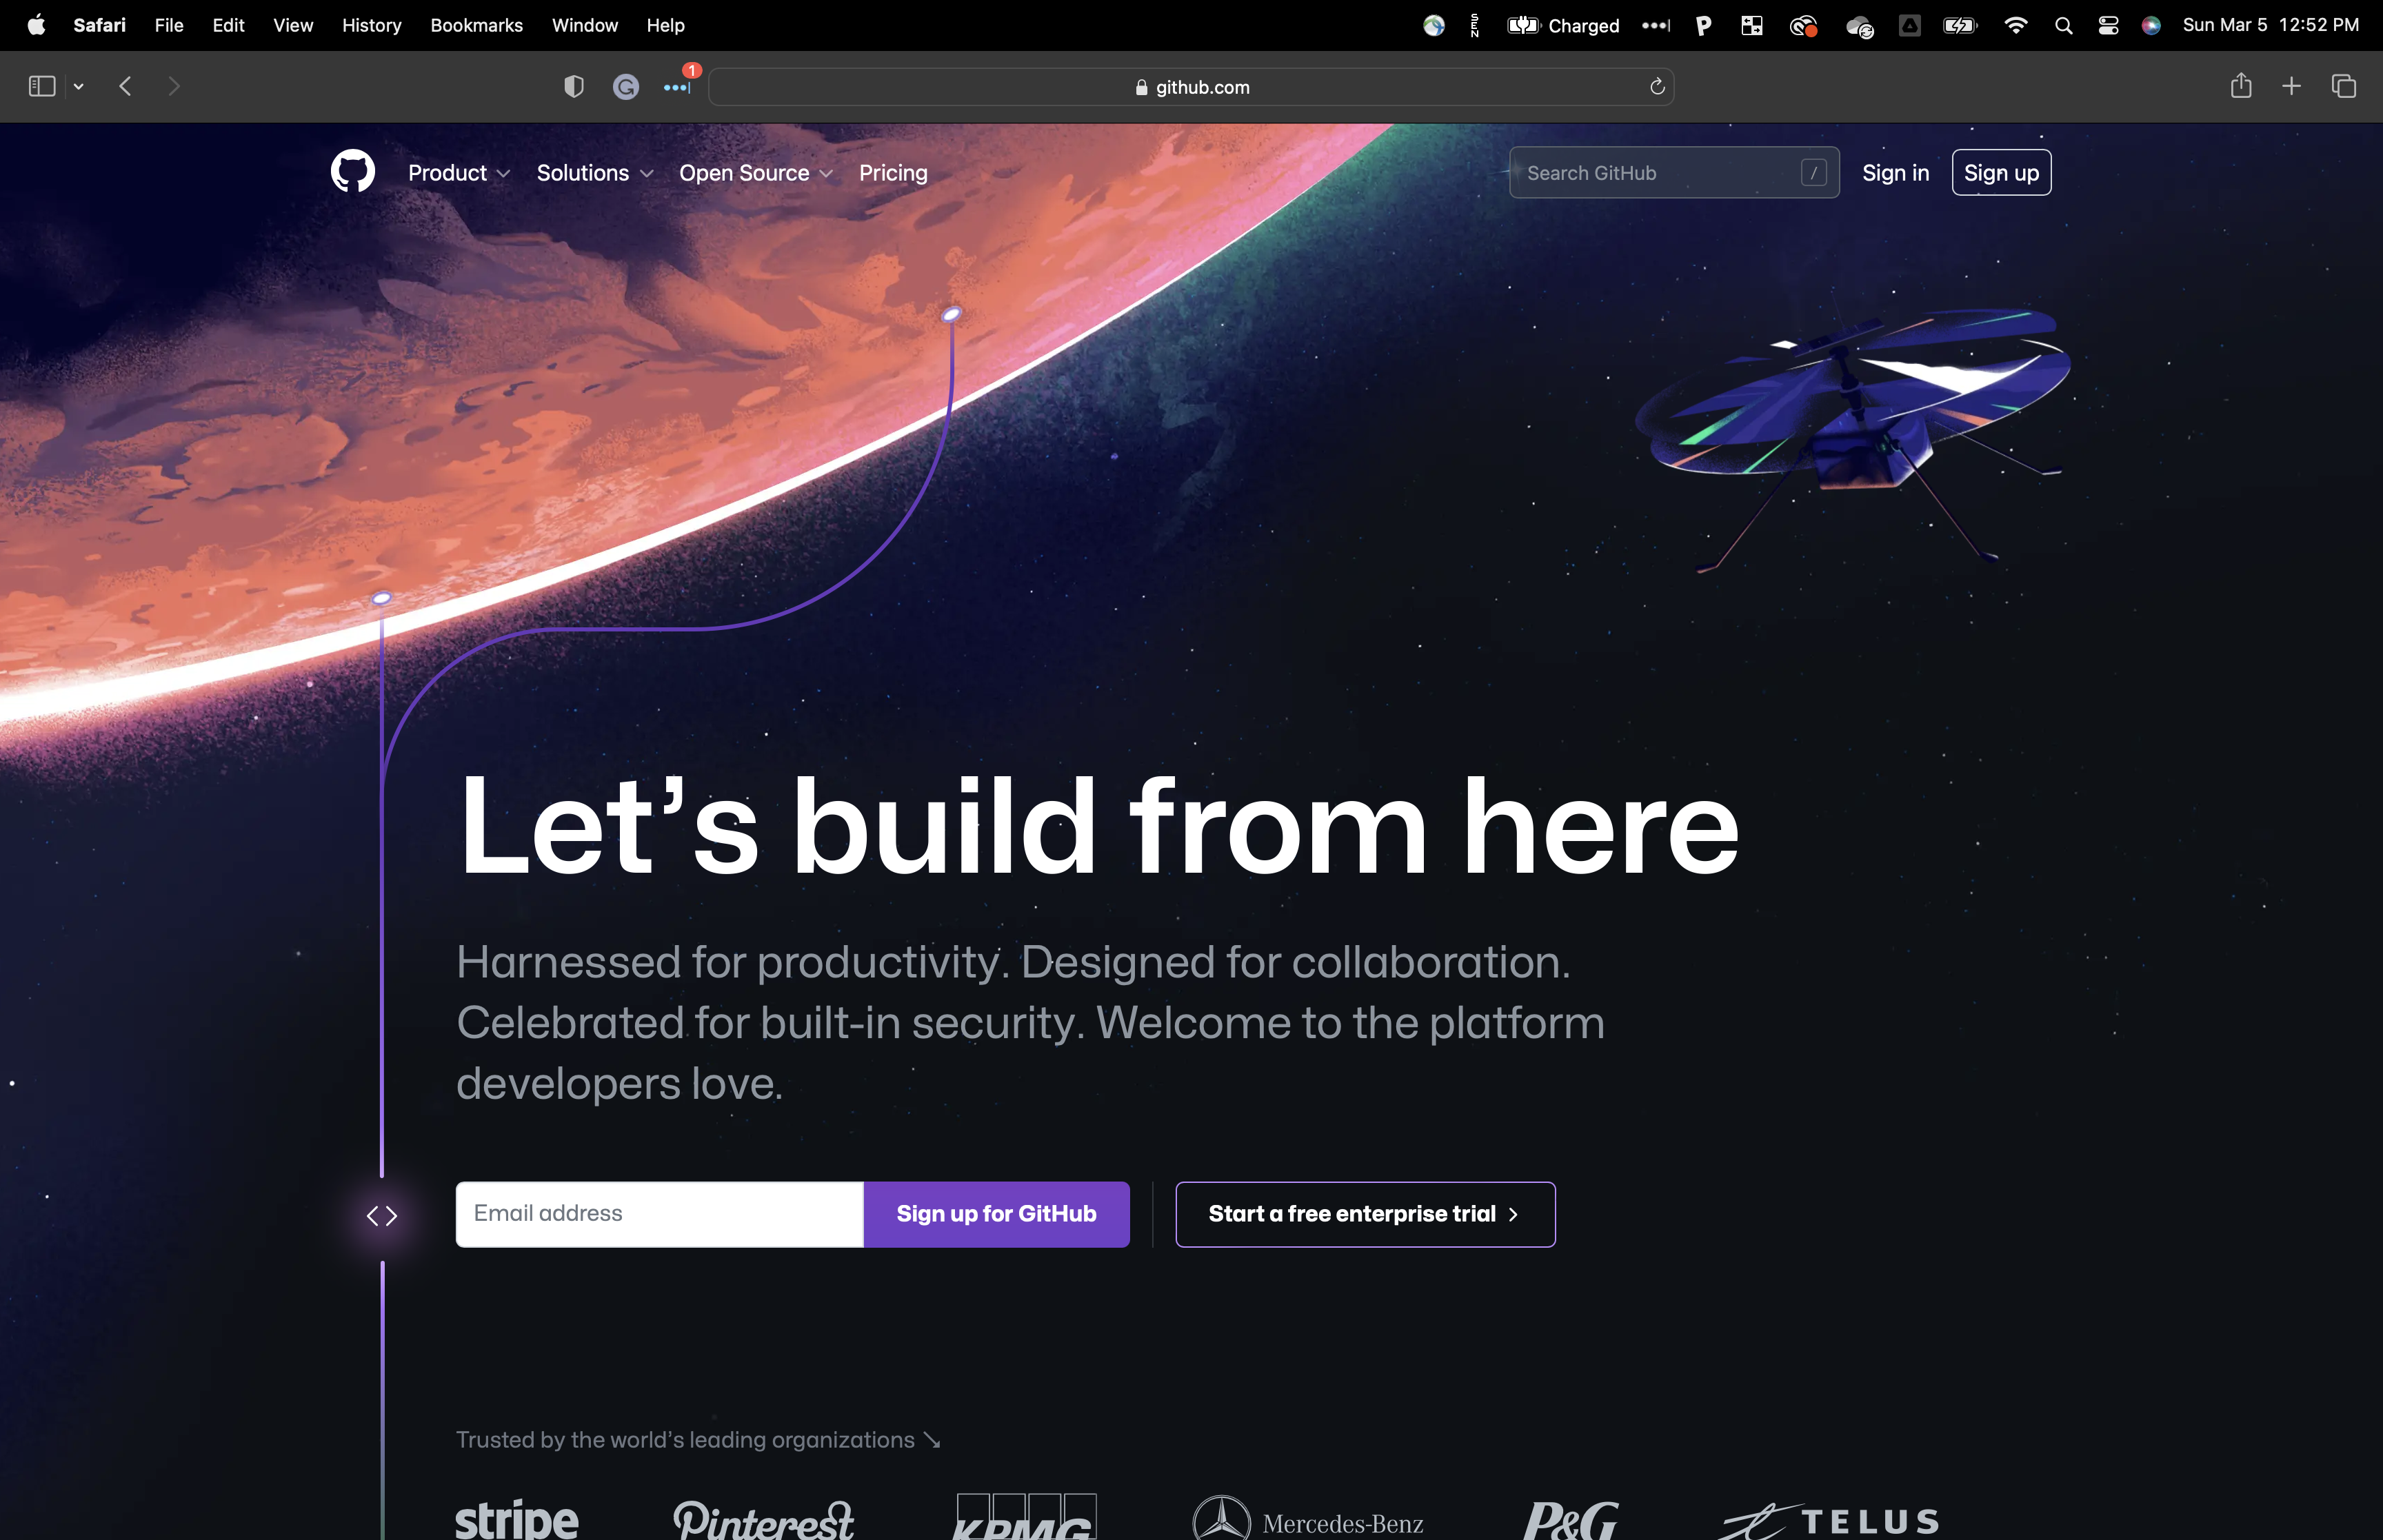Screen dimensions: 2383x1540
Task: Click the GitHub Octocat logo
Action: click(x=353, y=172)
